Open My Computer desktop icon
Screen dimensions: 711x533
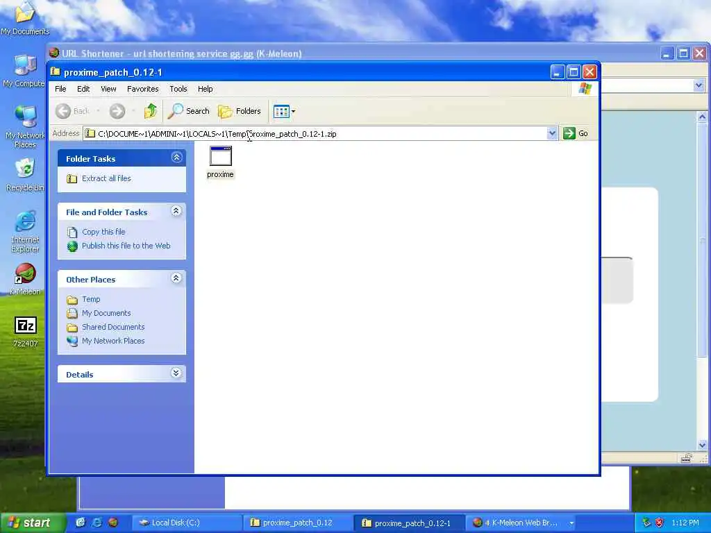point(24,71)
